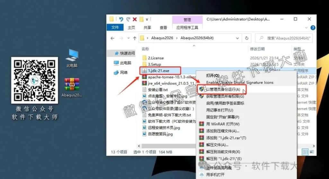329x179 pixels.
Task: Click the blue help question mark icon
Action: (313, 28)
